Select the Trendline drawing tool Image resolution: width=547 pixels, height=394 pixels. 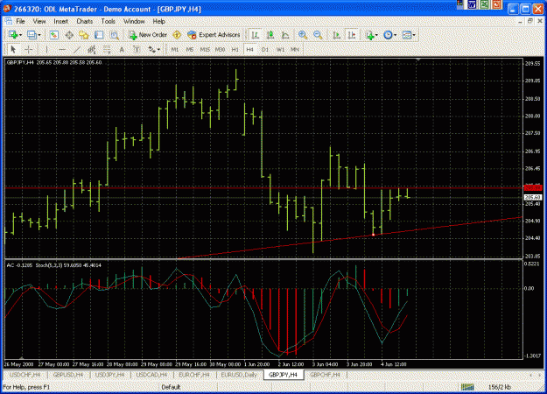[77, 50]
